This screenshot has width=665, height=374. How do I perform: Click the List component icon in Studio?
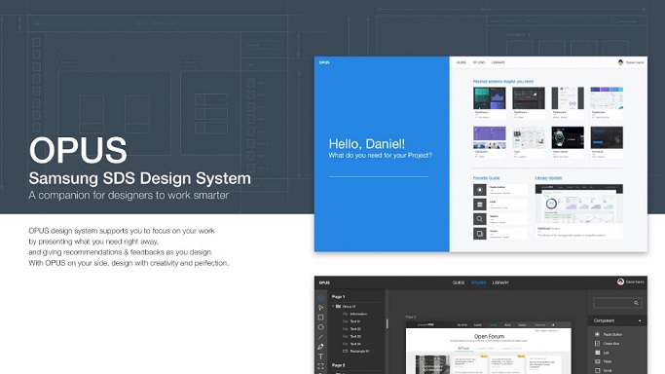click(x=597, y=353)
